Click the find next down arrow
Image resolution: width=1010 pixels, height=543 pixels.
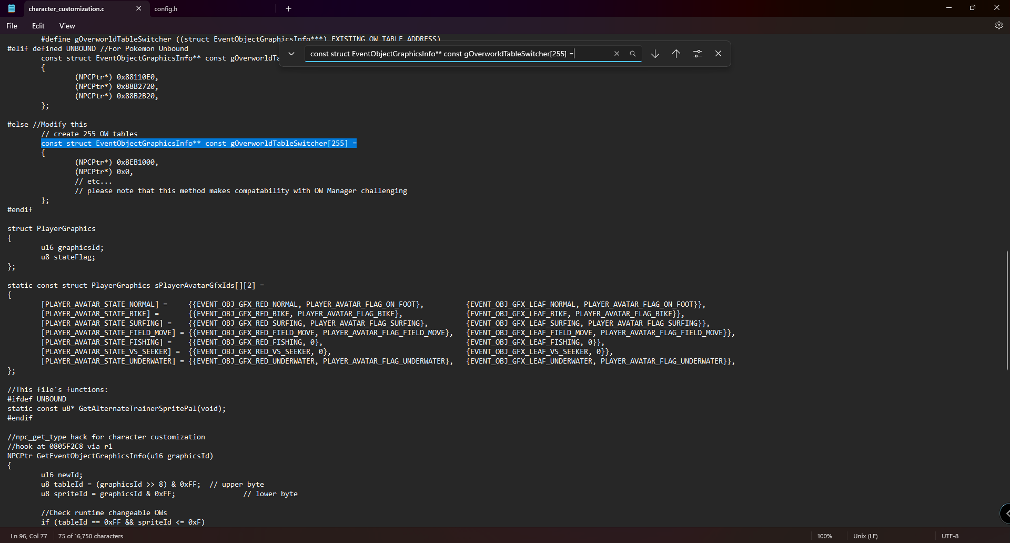pyautogui.click(x=655, y=54)
